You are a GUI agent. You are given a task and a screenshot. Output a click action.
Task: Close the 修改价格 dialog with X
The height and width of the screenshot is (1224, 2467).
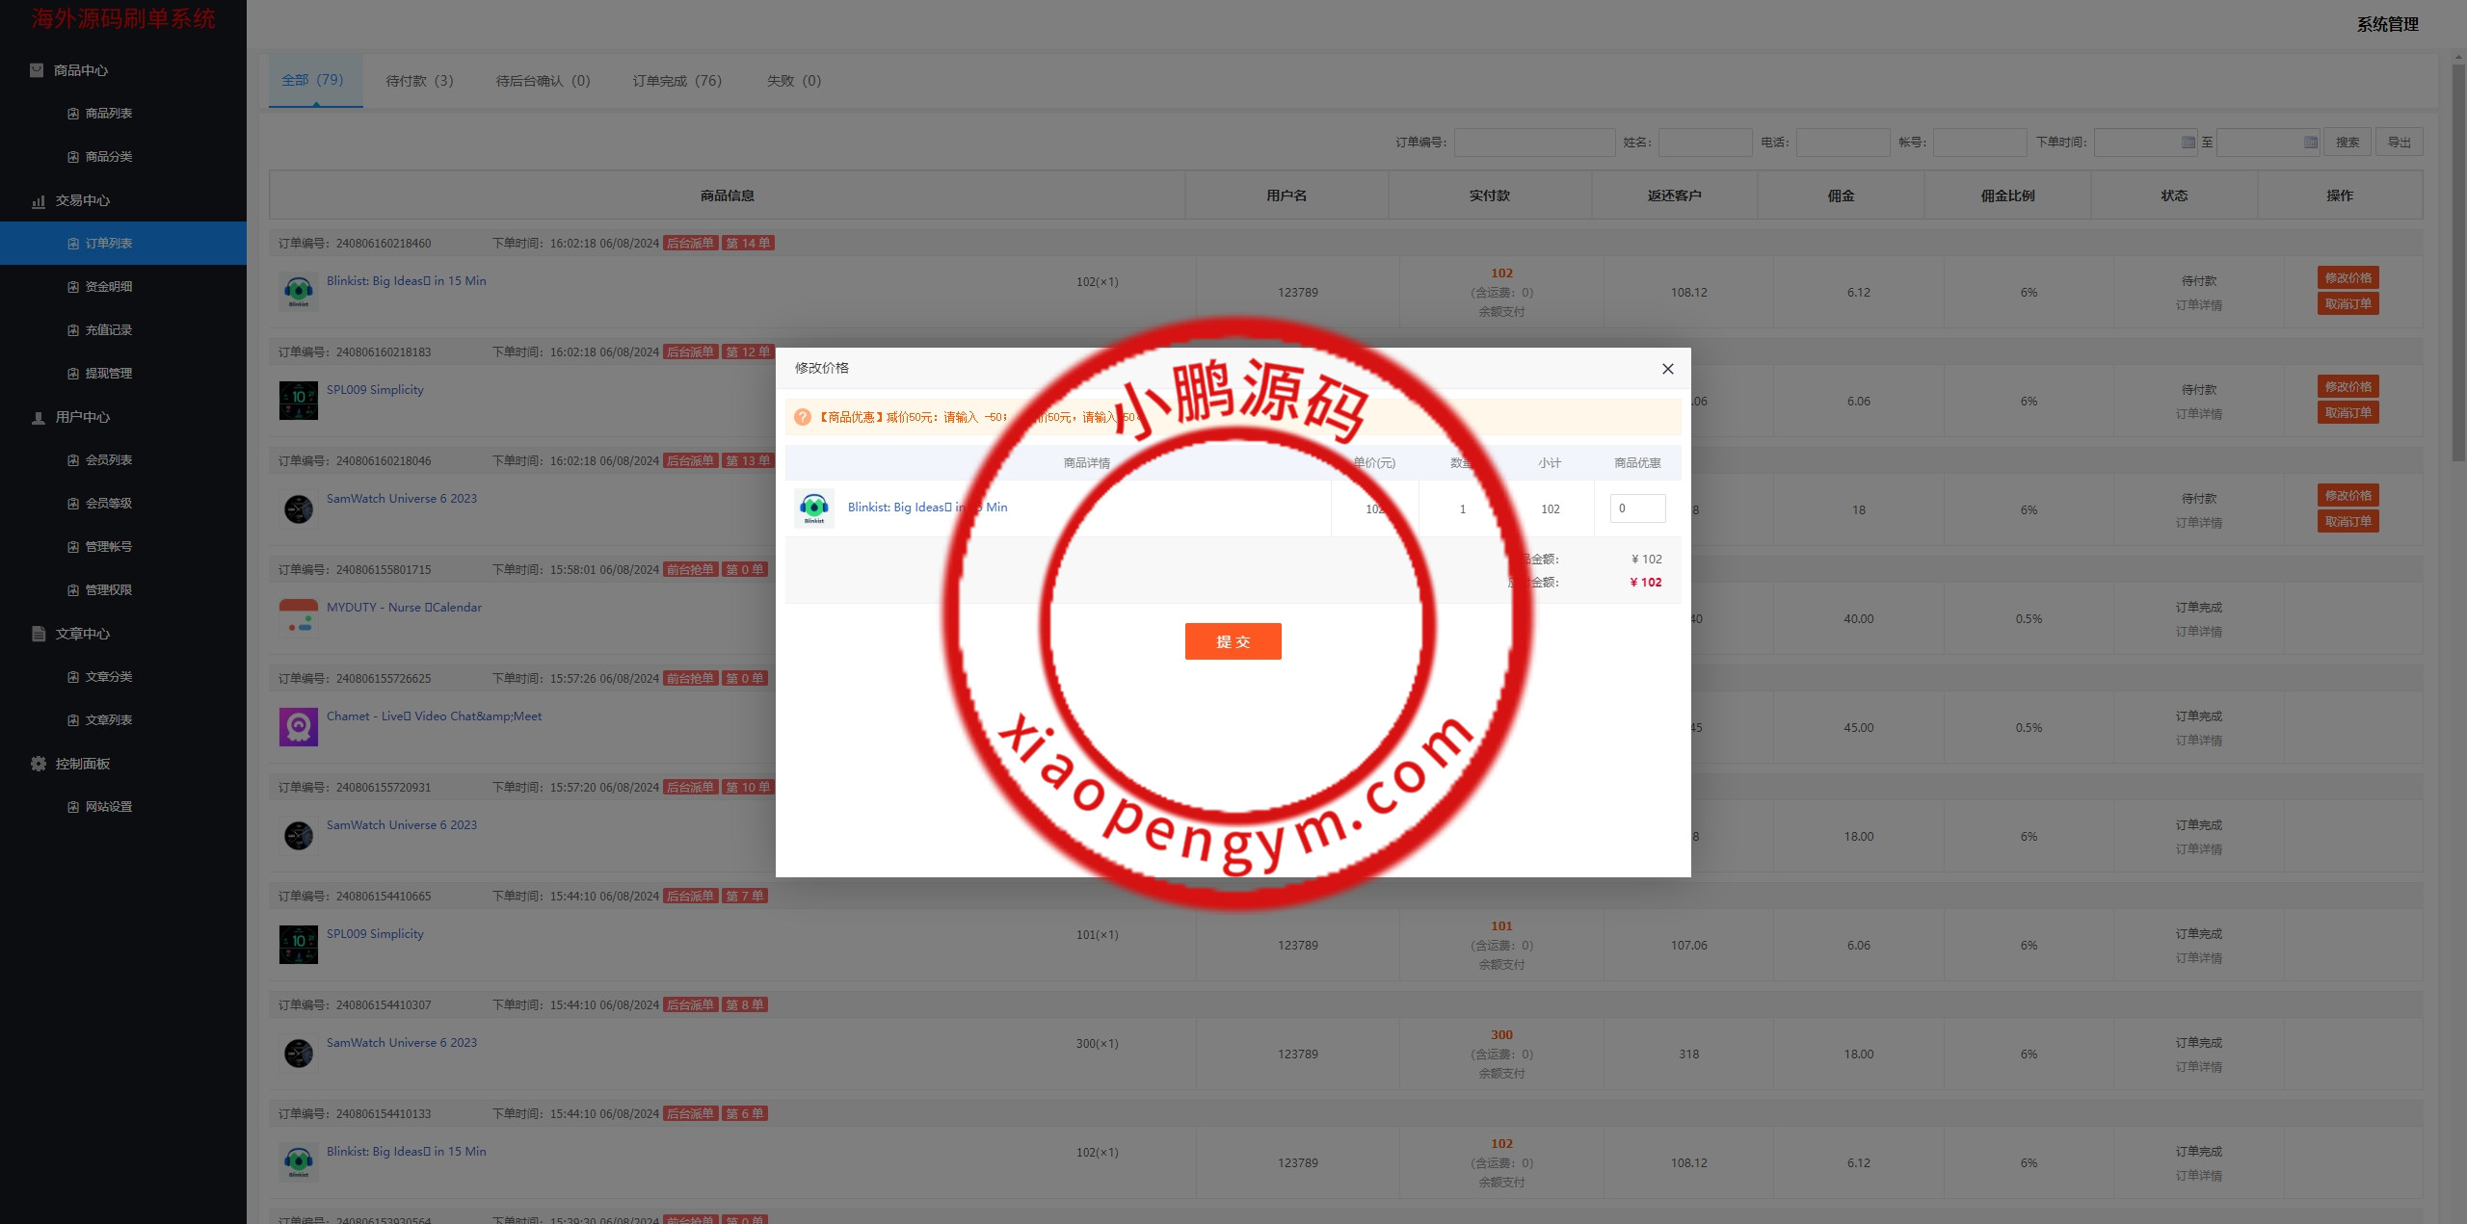[1667, 369]
